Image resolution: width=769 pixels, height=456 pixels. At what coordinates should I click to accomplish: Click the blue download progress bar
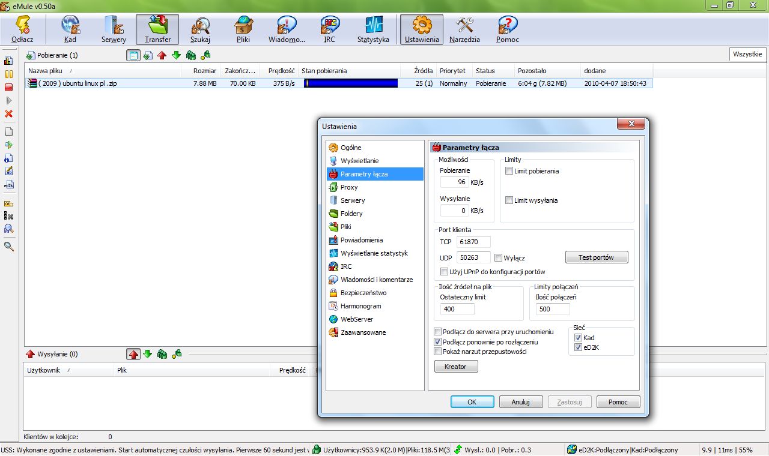coord(350,83)
